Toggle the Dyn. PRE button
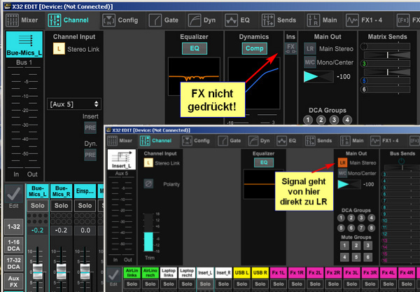 pos(90,155)
